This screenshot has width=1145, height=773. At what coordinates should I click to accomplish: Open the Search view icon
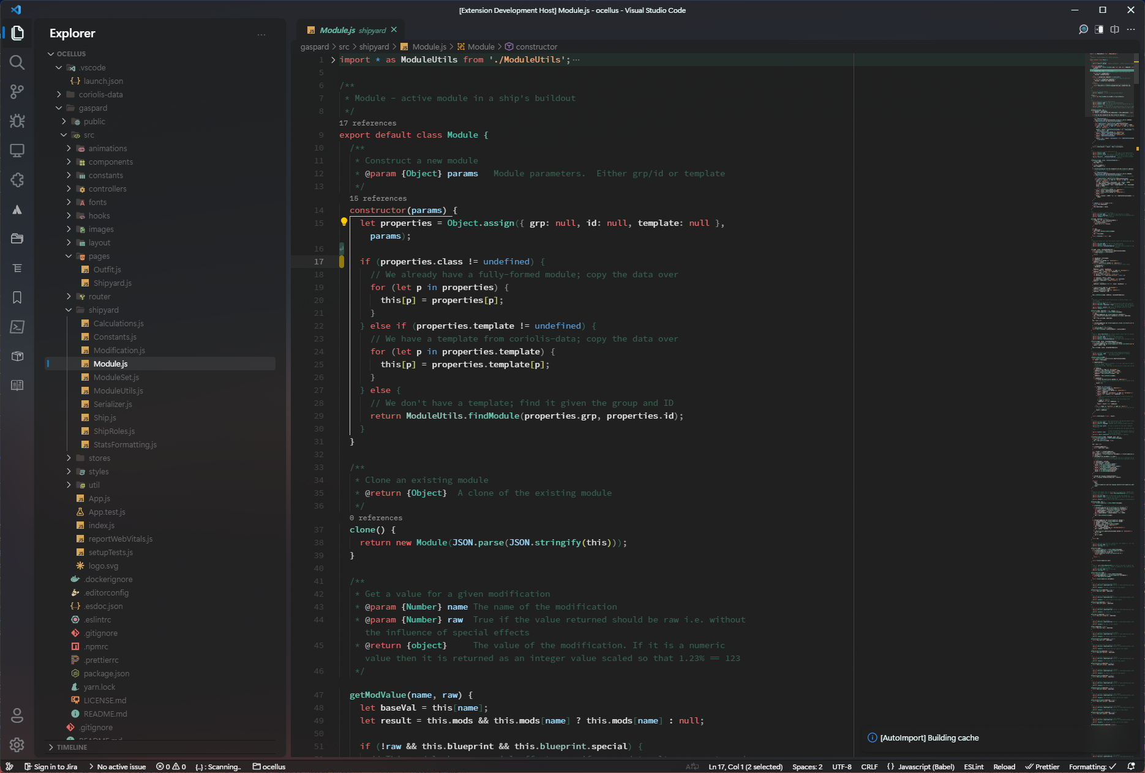click(17, 62)
